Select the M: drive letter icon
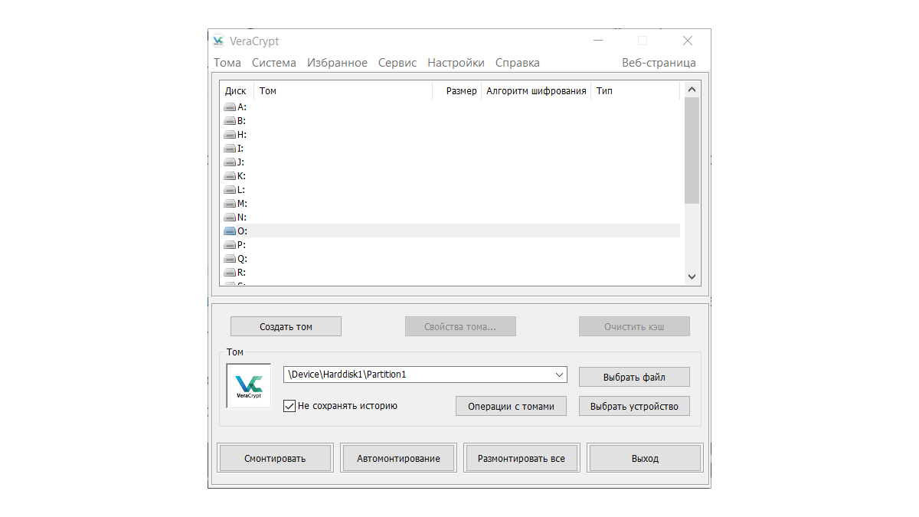Image resolution: width=919 pixels, height=517 pixels. (x=231, y=203)
